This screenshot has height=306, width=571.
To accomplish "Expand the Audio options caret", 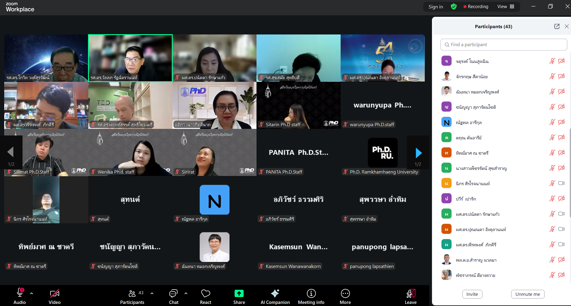I will (32, 293).
